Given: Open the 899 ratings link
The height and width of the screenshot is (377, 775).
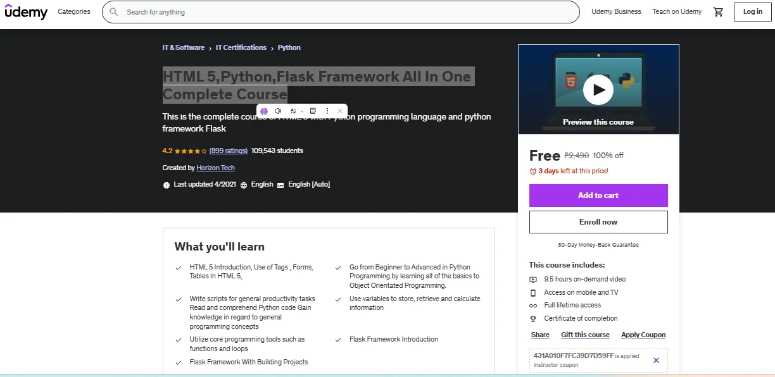Looking at the screenshot, I should [229, 151].
